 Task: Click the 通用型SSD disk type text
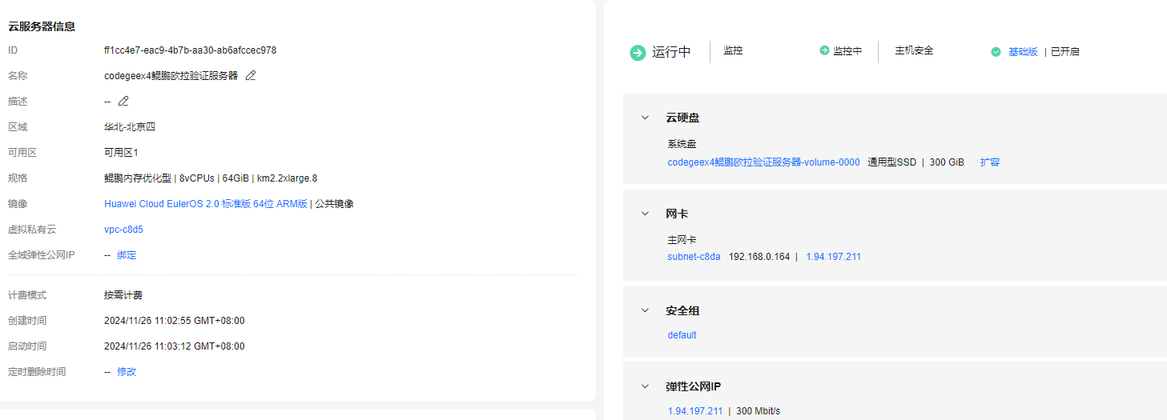[892, 162]
